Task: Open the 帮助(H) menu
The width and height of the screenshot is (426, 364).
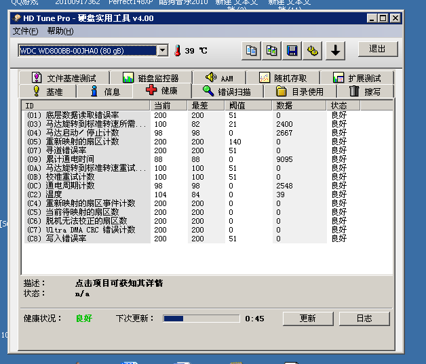Action: pyautogui.click(x=60, y=31)
